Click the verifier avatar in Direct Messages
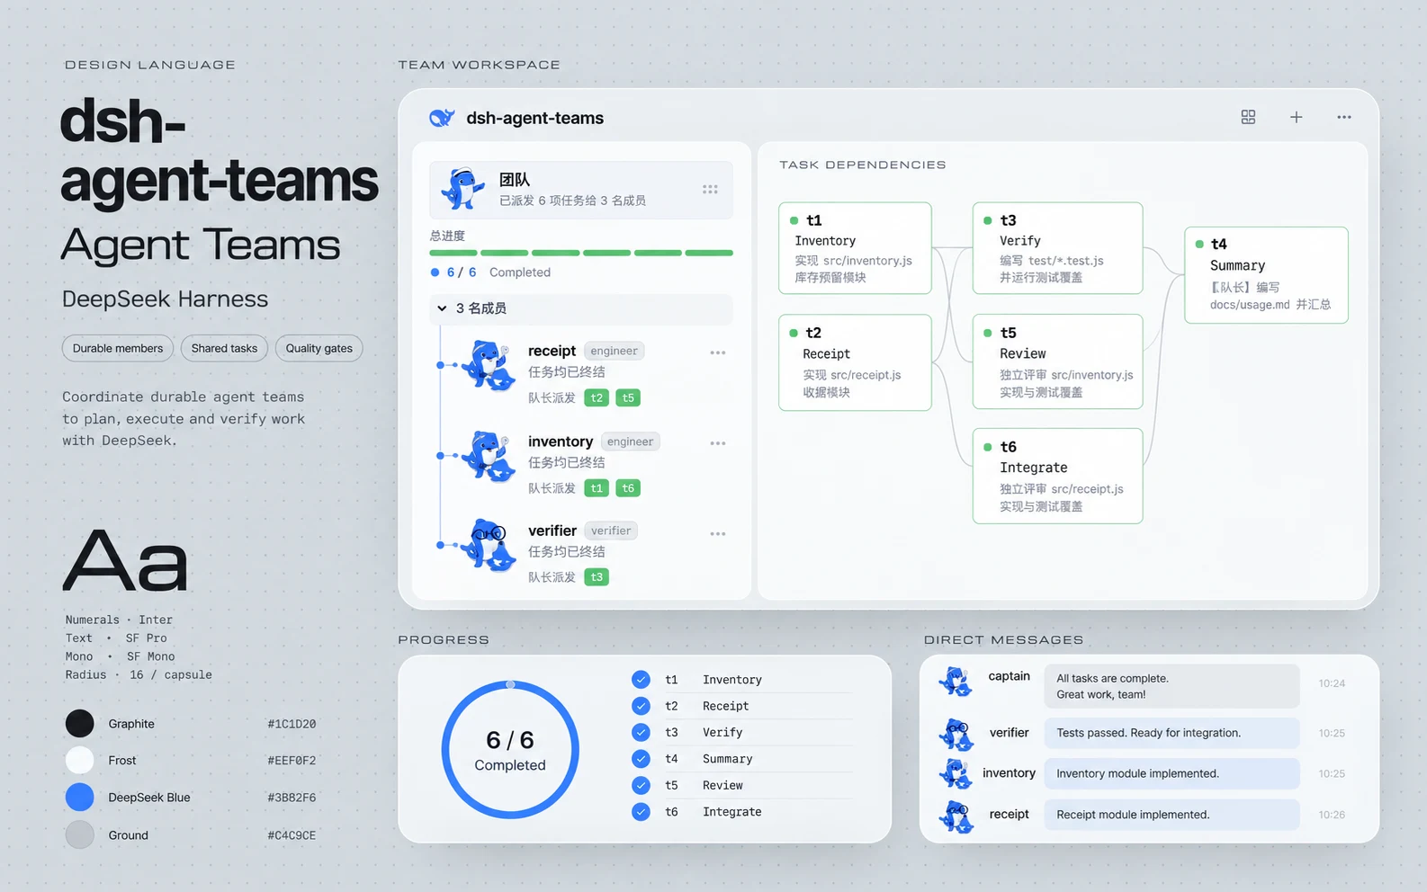This screenshot has height=892, width=1427. click(956, 735)
